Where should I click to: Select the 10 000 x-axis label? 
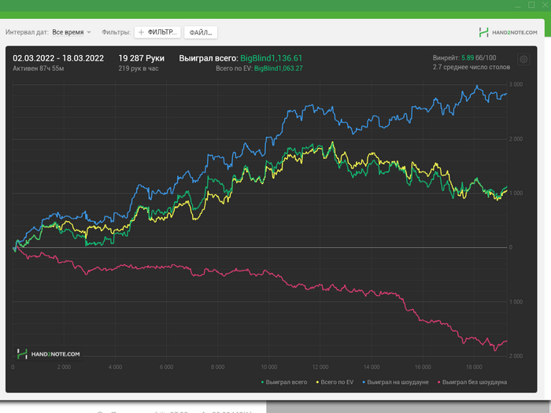[x=269, y=367]
